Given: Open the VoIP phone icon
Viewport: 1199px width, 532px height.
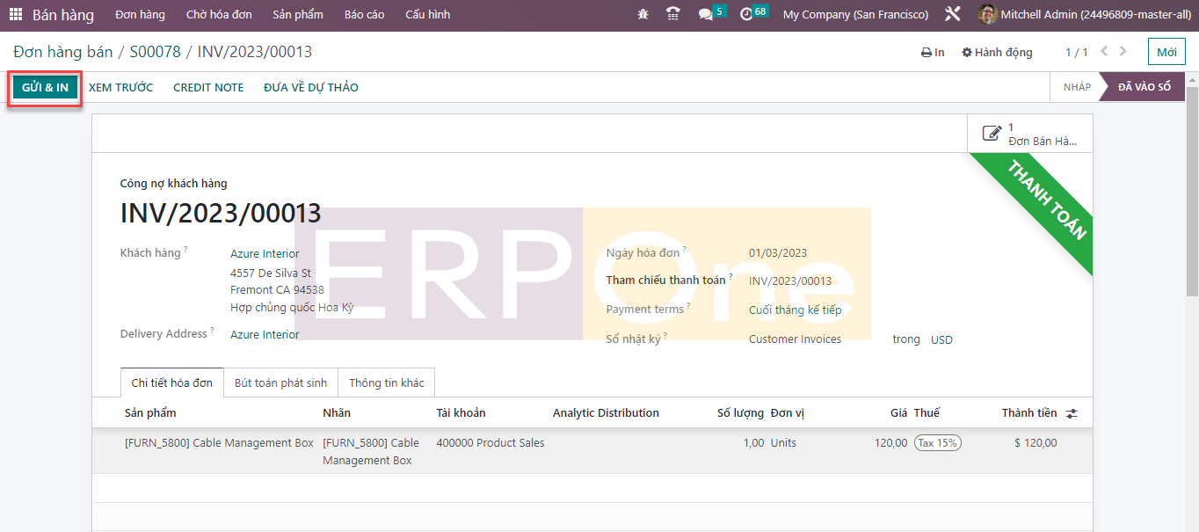Looking at the screenshot, I should (673, 15).
